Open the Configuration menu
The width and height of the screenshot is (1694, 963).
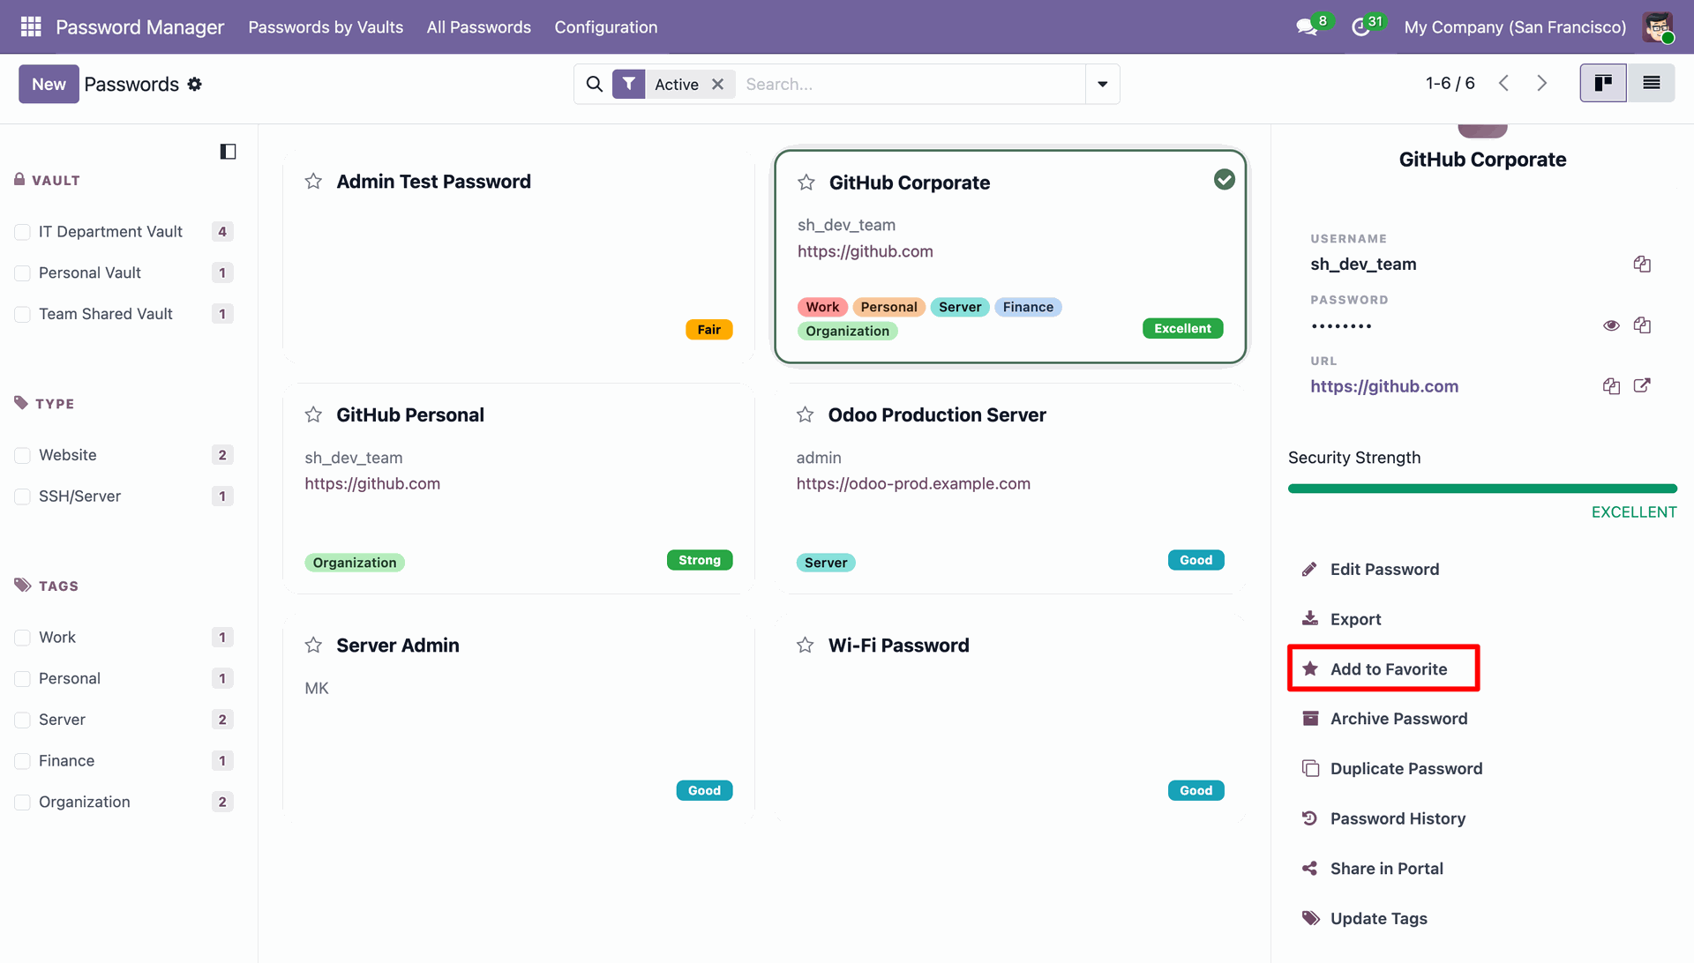(606, 27)
